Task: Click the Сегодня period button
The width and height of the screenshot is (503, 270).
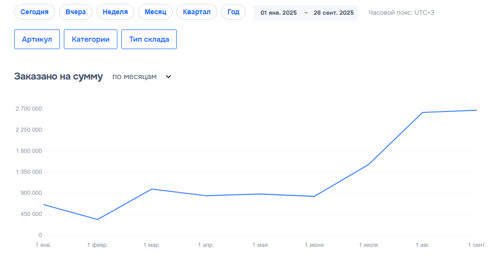Action: click(34, 12)
